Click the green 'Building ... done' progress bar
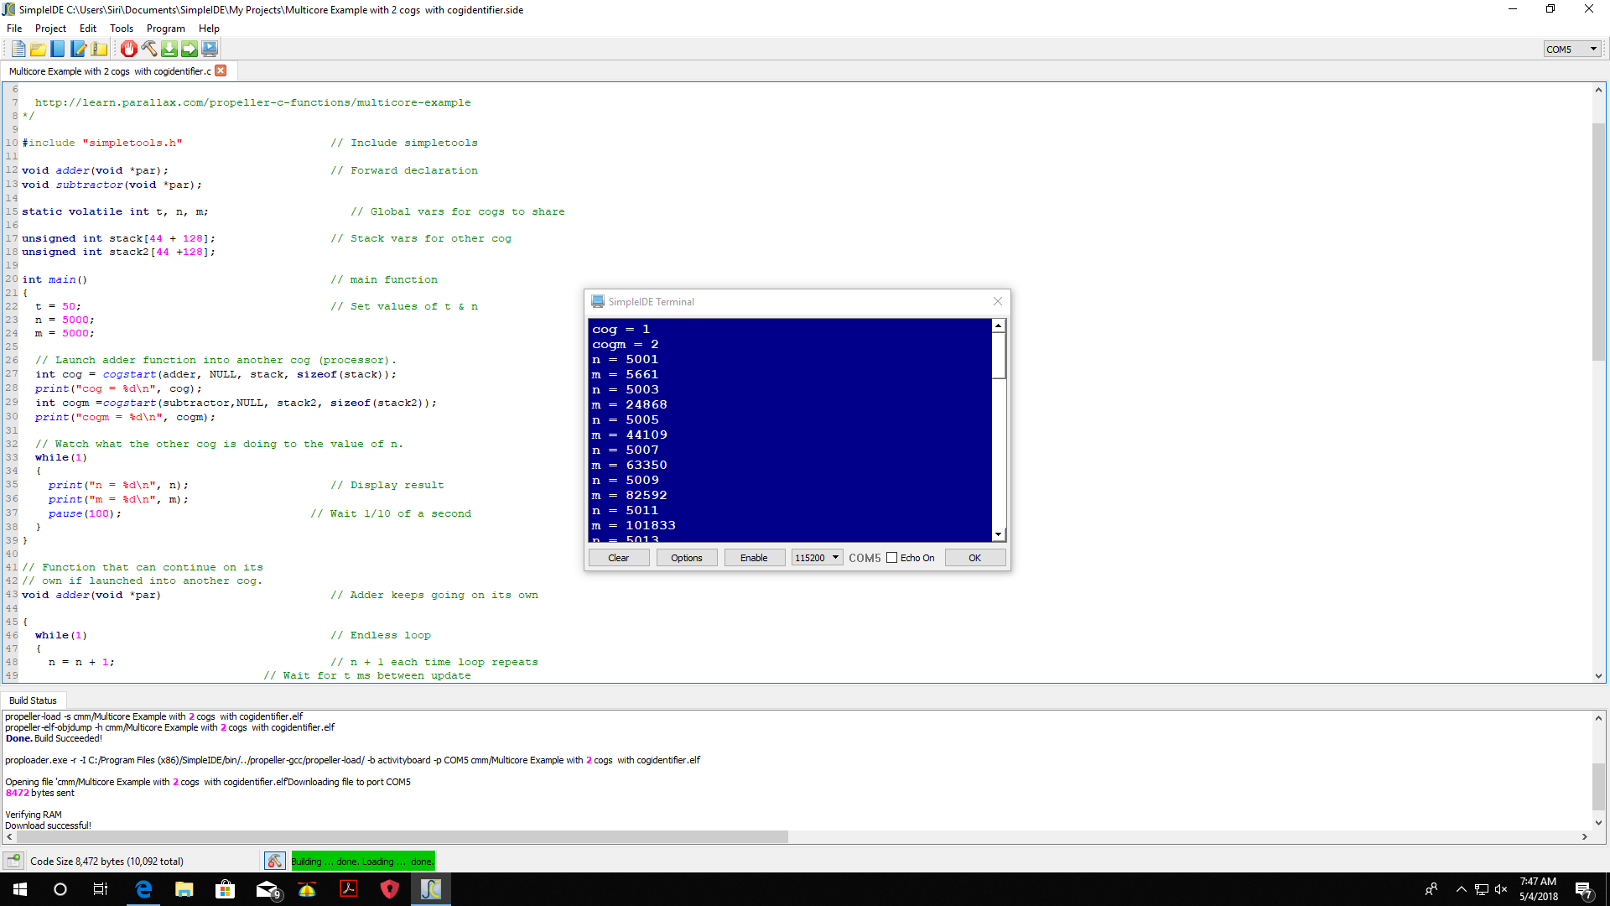This screenshot has width=1610, height=906. click(x=363, y=862)
